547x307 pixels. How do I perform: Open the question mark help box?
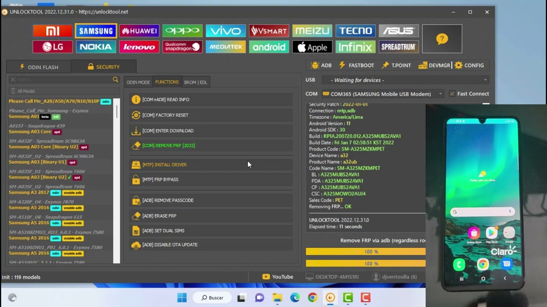coord(442,39)
